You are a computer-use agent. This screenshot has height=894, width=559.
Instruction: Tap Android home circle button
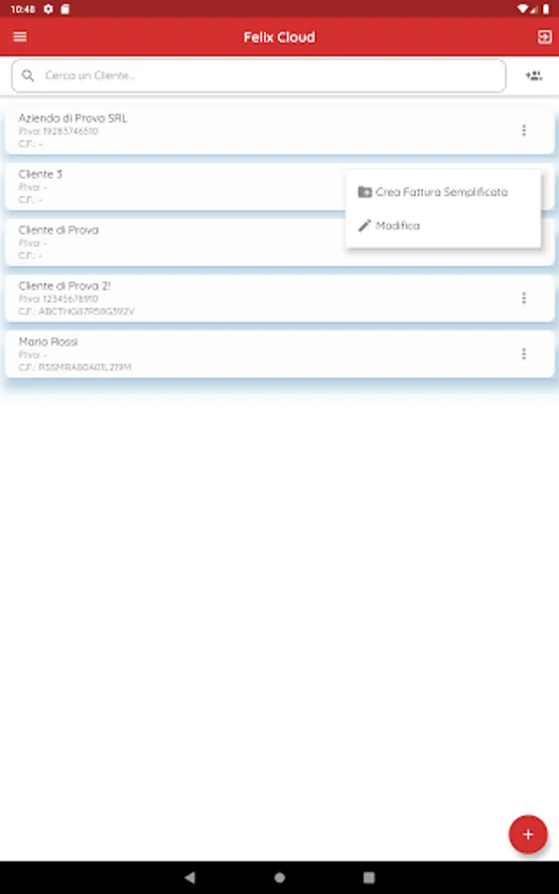pyautogui.click(x=279, y=877)
